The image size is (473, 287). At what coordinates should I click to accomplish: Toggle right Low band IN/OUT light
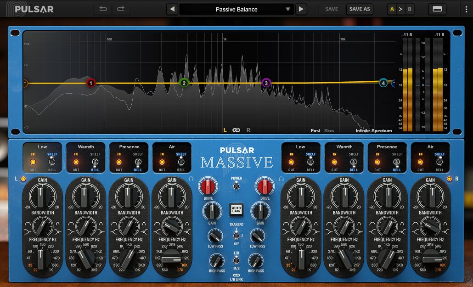(291, 162)
